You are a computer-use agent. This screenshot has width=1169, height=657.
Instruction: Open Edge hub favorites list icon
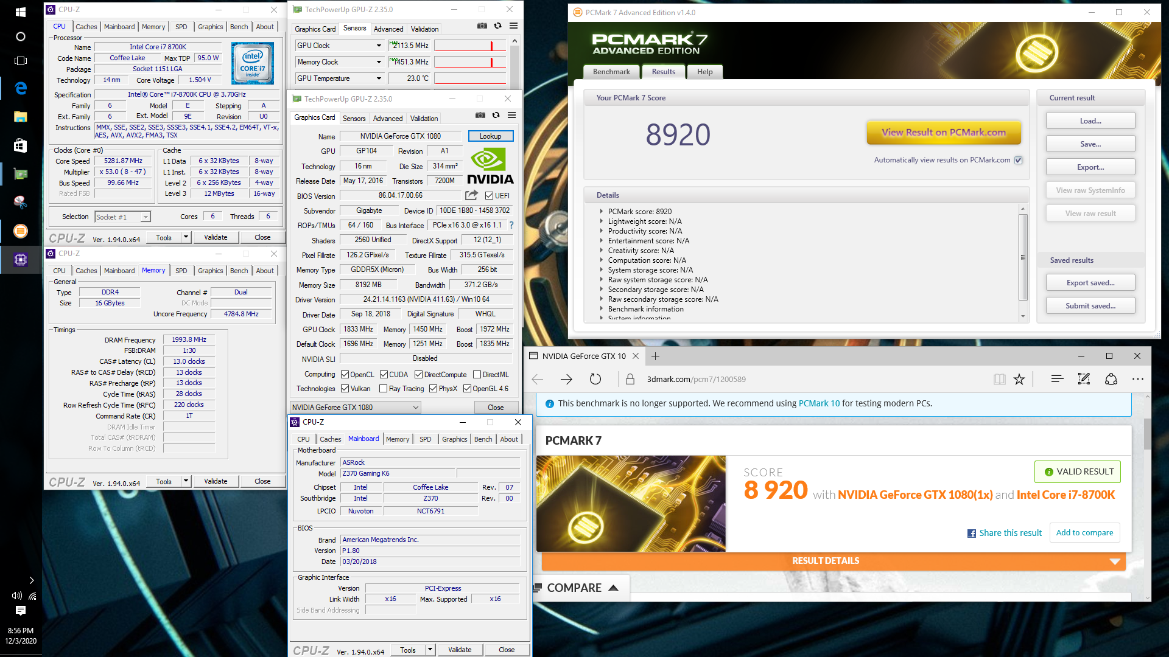pyautogui.click(x=1057, y=380)
